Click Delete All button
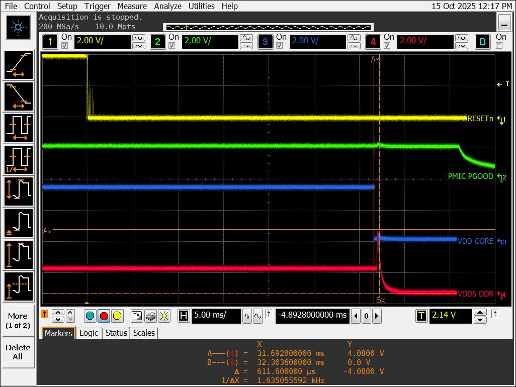516x387 pixels. [x=18, y=352]
